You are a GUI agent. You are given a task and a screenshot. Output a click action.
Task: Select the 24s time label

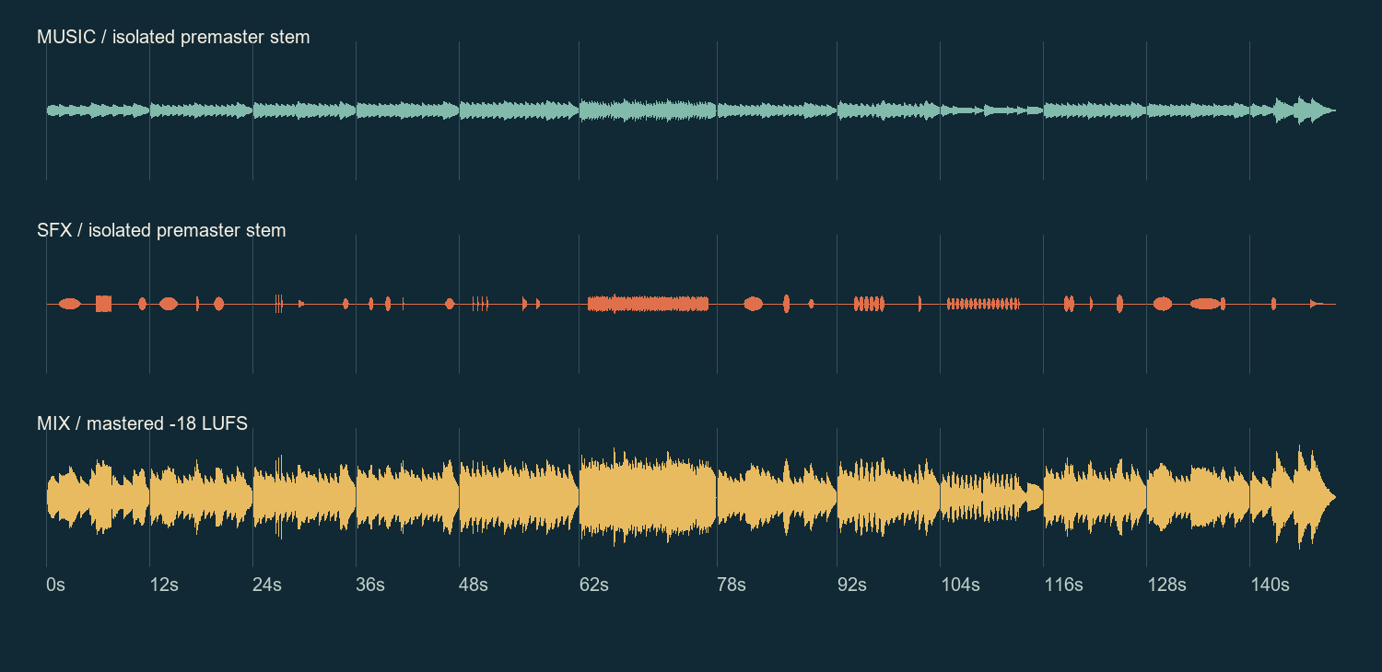[267, 585]
